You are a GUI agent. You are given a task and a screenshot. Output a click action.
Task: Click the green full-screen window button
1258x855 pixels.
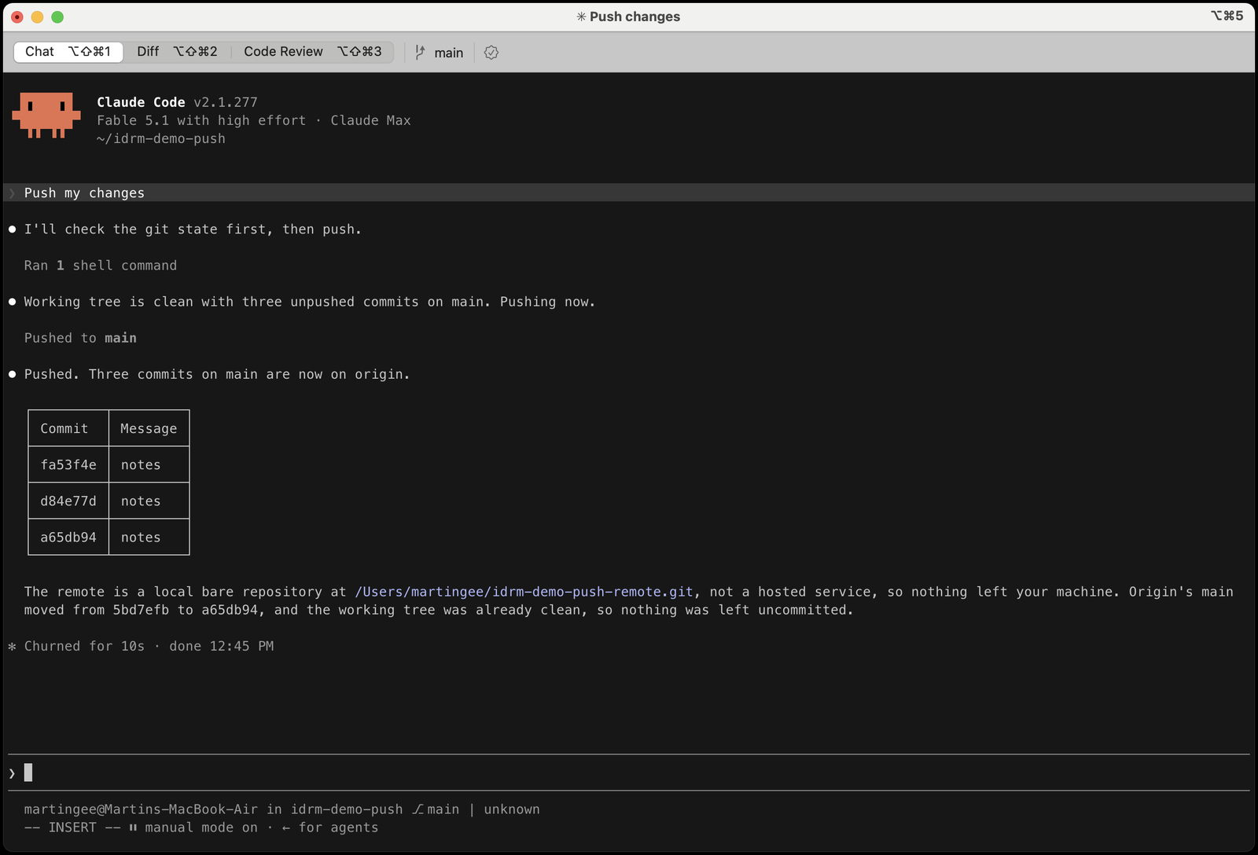(x=57, y=17)
